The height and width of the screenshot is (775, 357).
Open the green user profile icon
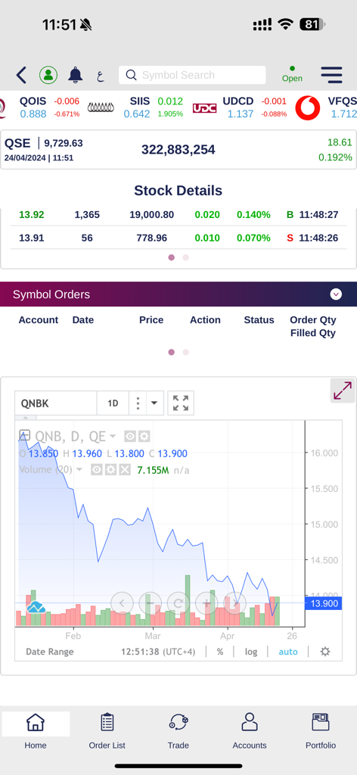48,75
